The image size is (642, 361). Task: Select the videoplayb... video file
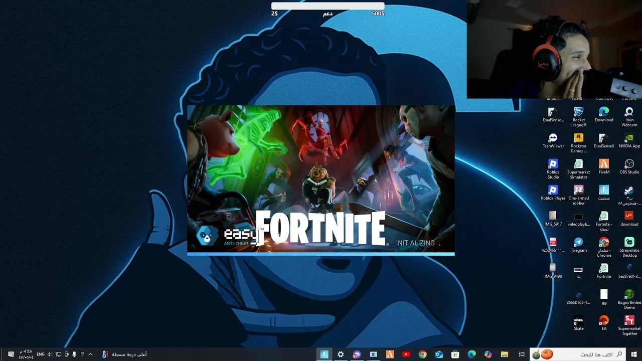(x=578, y=219)
